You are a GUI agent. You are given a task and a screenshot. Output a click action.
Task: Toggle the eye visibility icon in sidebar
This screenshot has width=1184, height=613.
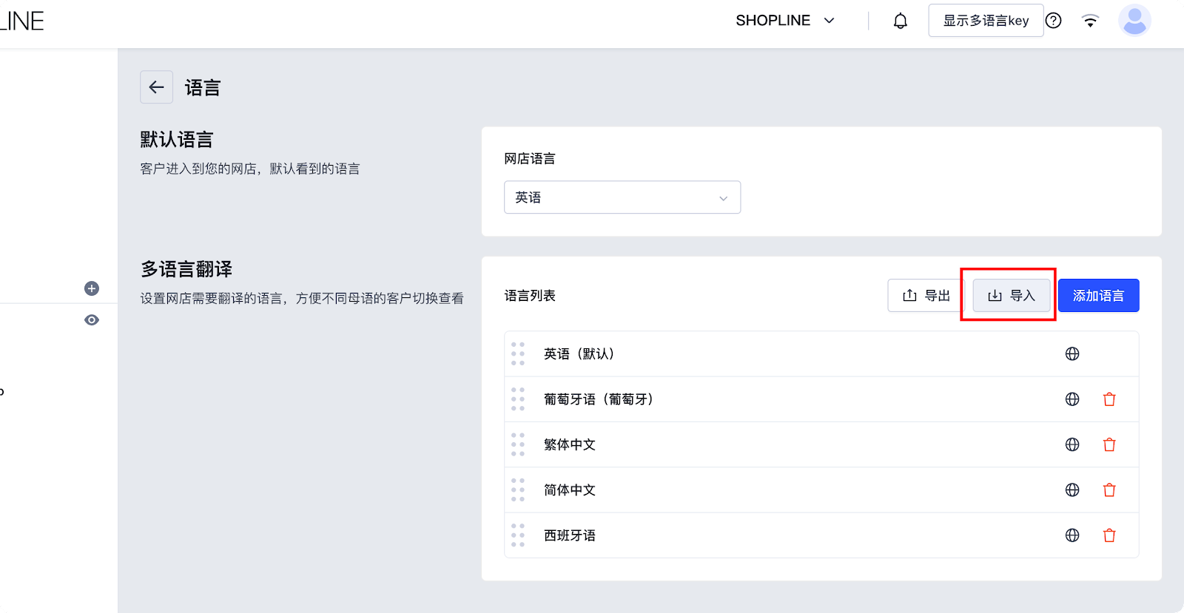click(x=92, y=320)
